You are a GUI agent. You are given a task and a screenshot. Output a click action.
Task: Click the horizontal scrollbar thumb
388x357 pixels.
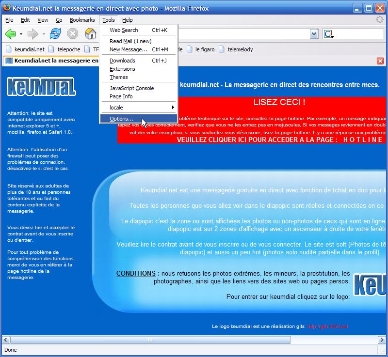[150, 340]
